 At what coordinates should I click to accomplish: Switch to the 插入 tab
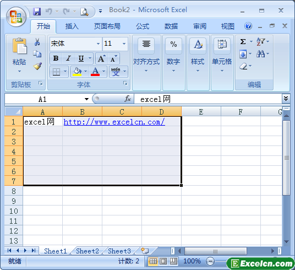point(72,26)
